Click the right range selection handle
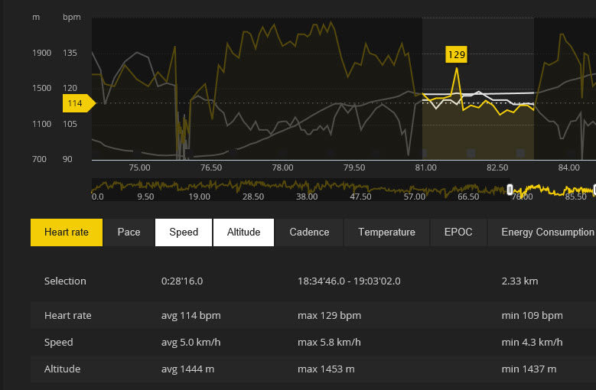This screenshot has width=596, height=390. (594, 189)
